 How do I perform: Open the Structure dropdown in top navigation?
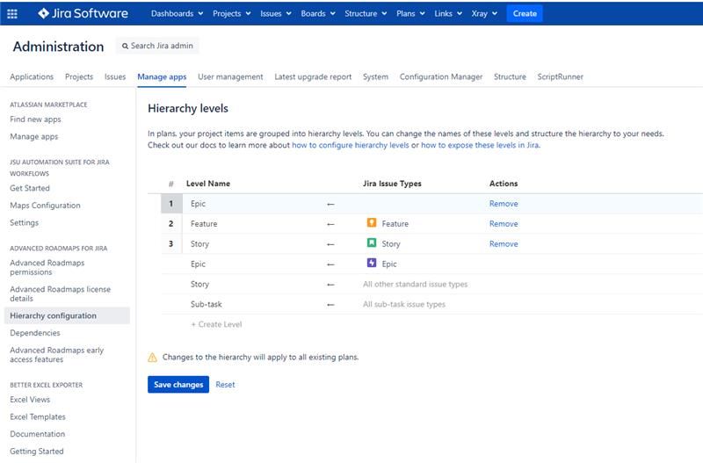(365, 13)
